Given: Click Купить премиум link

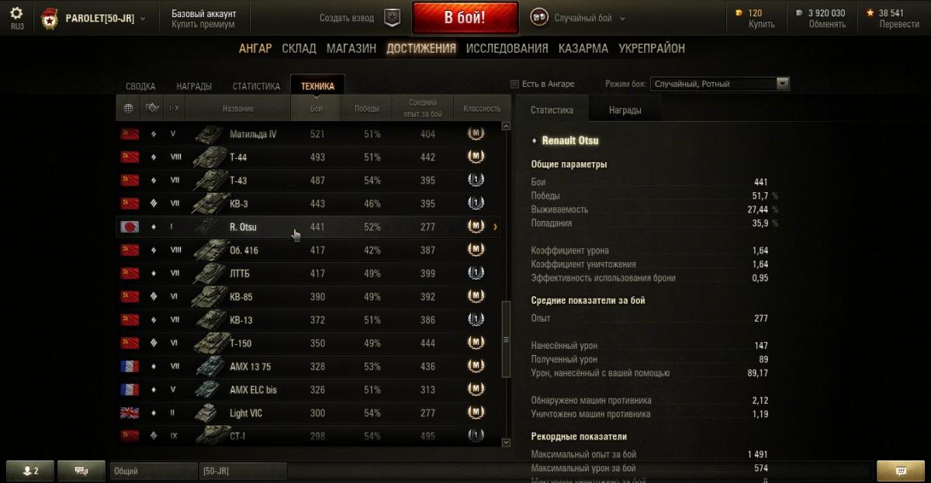Looking at the screenshot, I should (x=203, y=24).
